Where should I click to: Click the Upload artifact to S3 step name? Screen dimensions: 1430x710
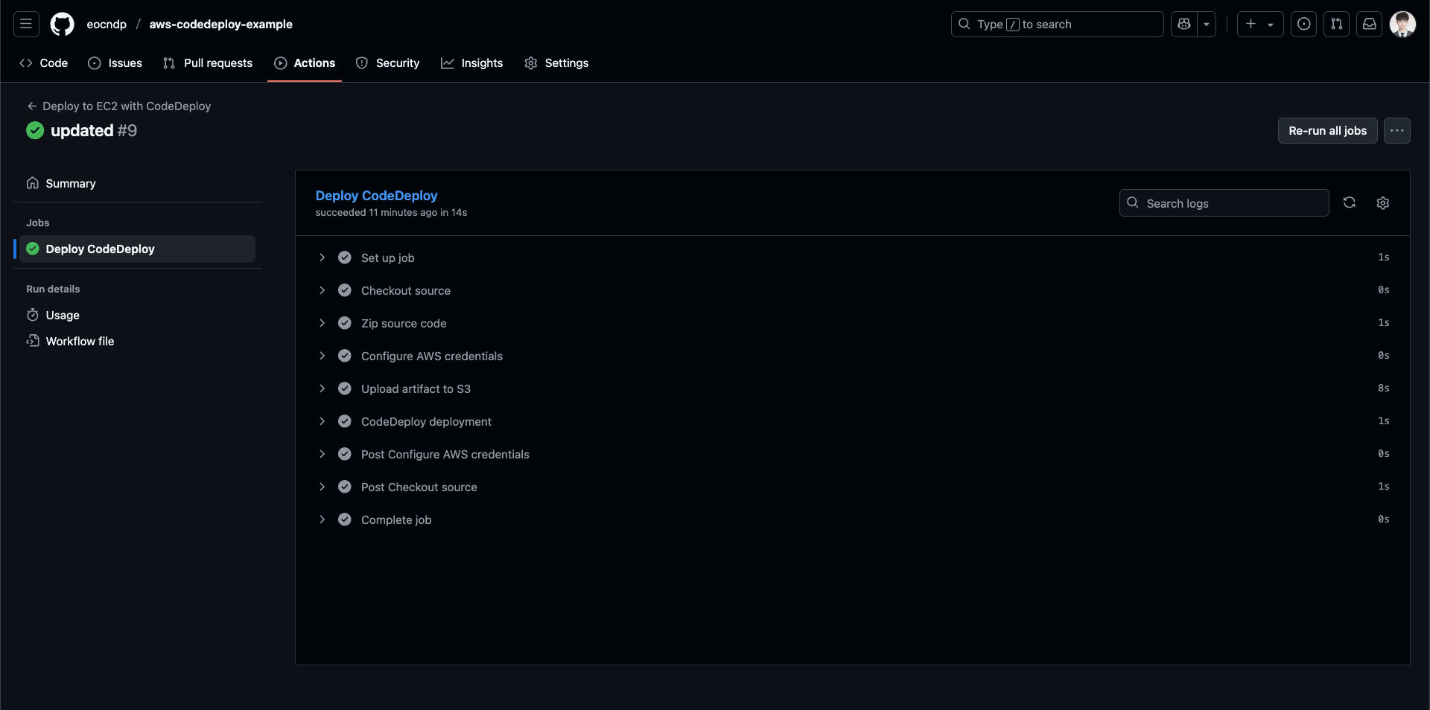(416, 388)
